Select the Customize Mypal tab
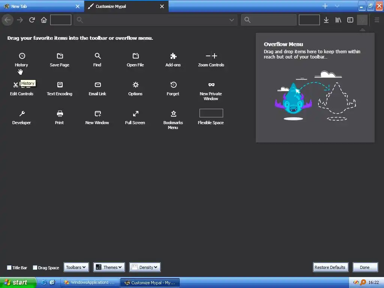Image resolution: width=384 pixels, height=288 pixels. click(x=126, y=6)
